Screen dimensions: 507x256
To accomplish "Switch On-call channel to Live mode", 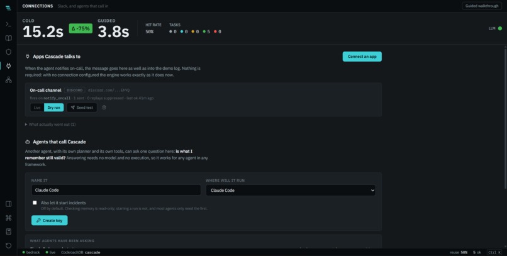I will (37, 108).
